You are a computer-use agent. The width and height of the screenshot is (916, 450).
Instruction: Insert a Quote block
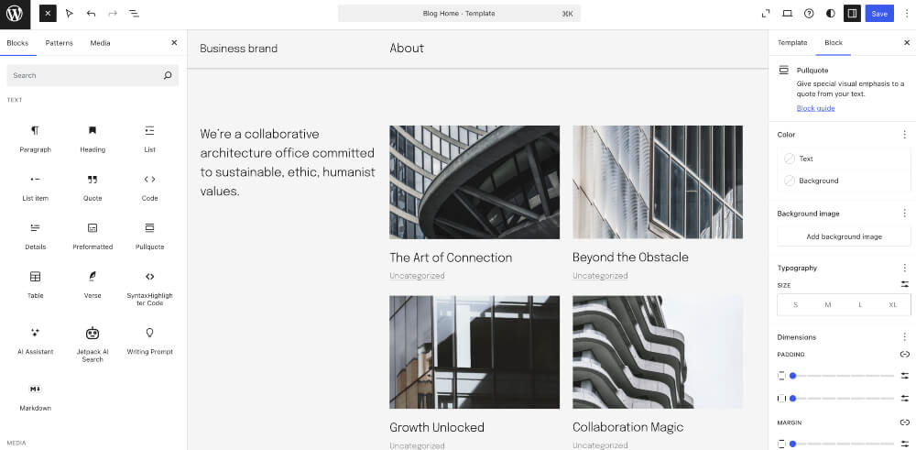pyautogui.click(x=93, y=187)
